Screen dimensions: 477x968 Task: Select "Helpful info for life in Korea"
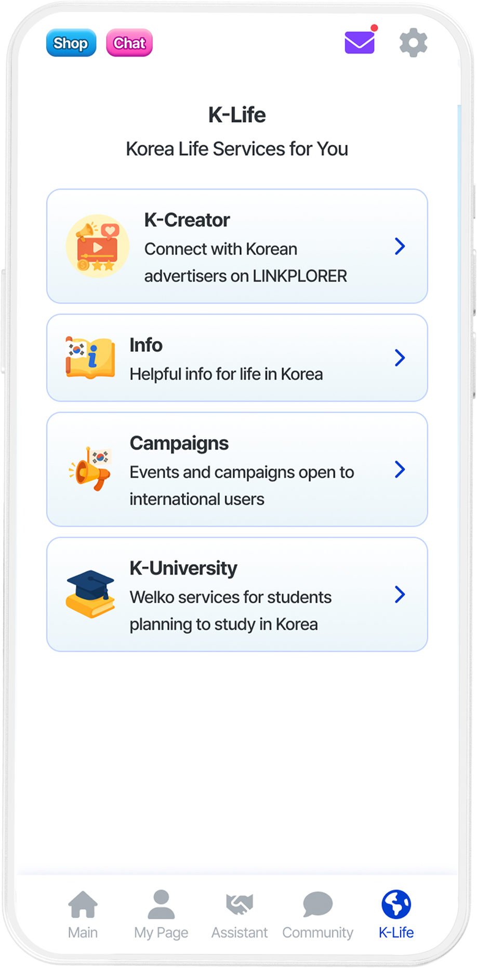coord(226,374)
